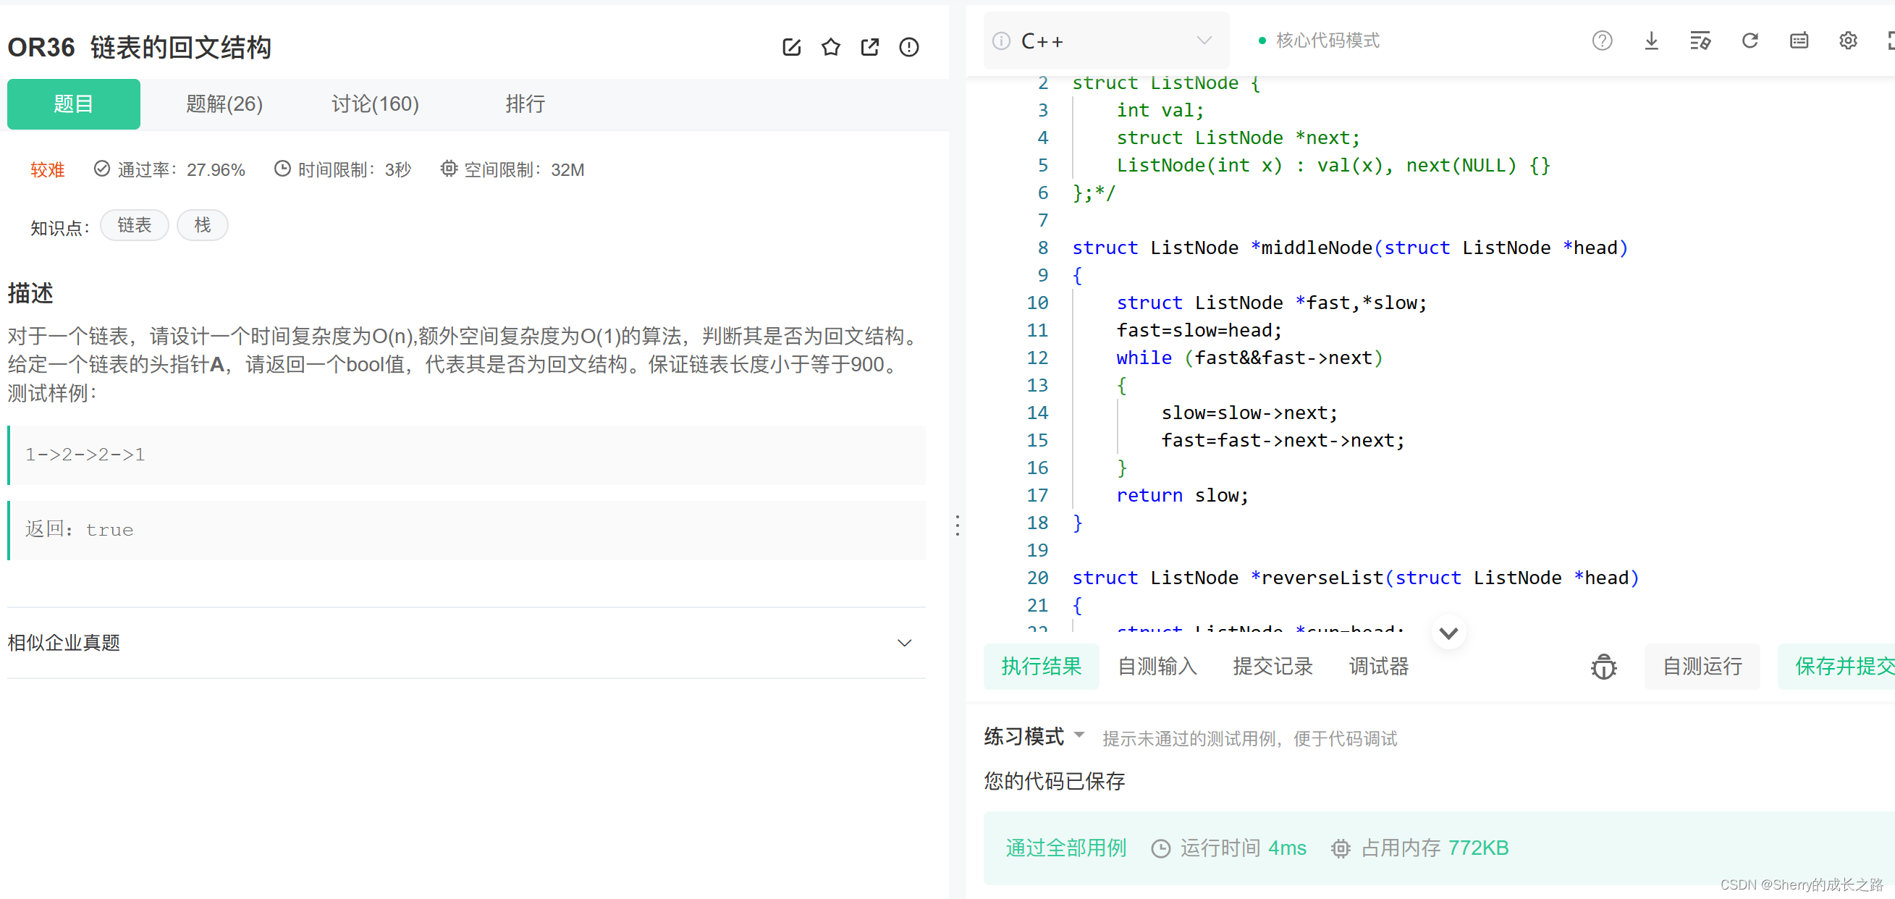Image resolution: width=1895 pixels, height=899 pixels.
Task: Click the middleNode function declaration line
Action: click(1350, 248)
